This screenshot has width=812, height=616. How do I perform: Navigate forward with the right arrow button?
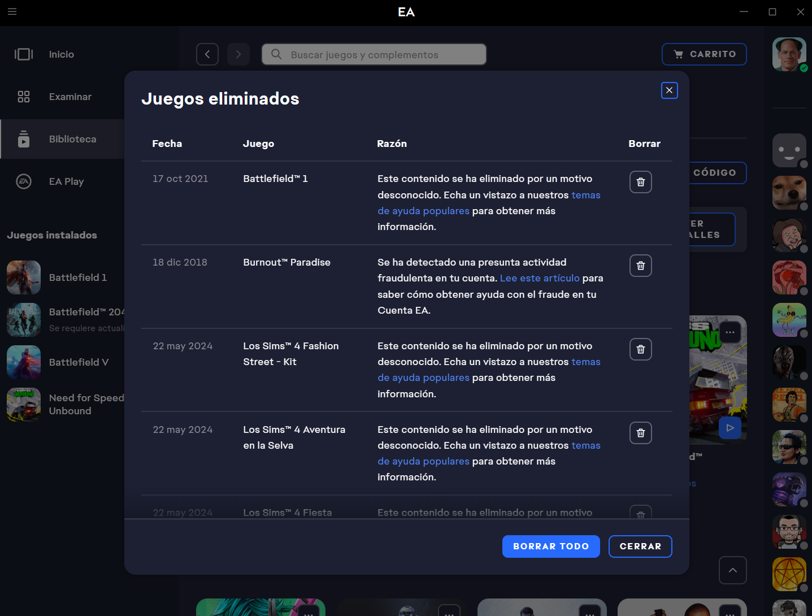[x=238, y=54]
